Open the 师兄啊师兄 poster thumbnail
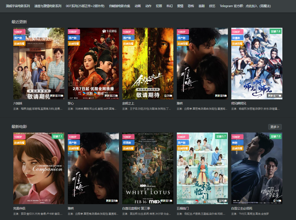The height and width of the screenshot is (220, 296). coord(257,63)
